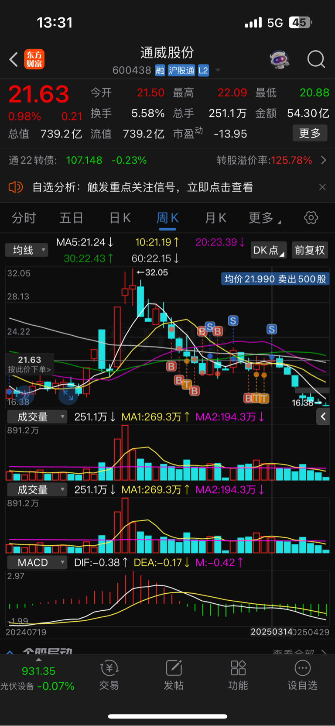Switch to the 日K tab
This screenshot has width=335, height=726.
click(120, 218)
